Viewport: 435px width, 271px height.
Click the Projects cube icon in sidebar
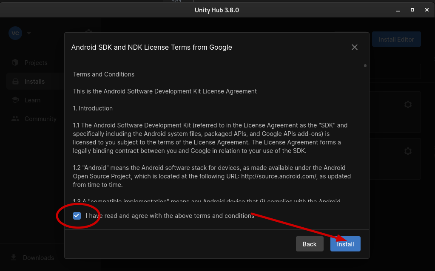[x=15, y=63]
